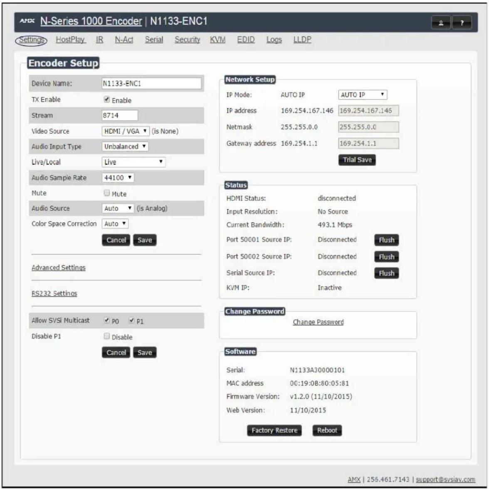The width and height of the screenshot is (489, 489).
Task: Open the RS232 Settings link
Action: coord(54,294)
